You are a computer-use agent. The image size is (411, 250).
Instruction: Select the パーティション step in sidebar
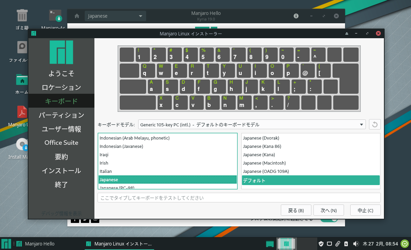[x=61, y=115]
